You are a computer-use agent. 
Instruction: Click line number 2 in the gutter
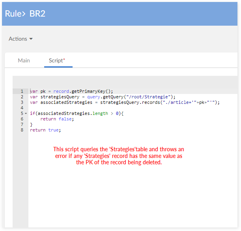(22, 97)
